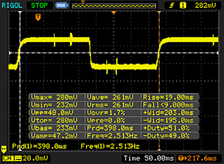The image size is (224, 164).
Task: Click the rising edge trigger icon
Action: [171, 6]
